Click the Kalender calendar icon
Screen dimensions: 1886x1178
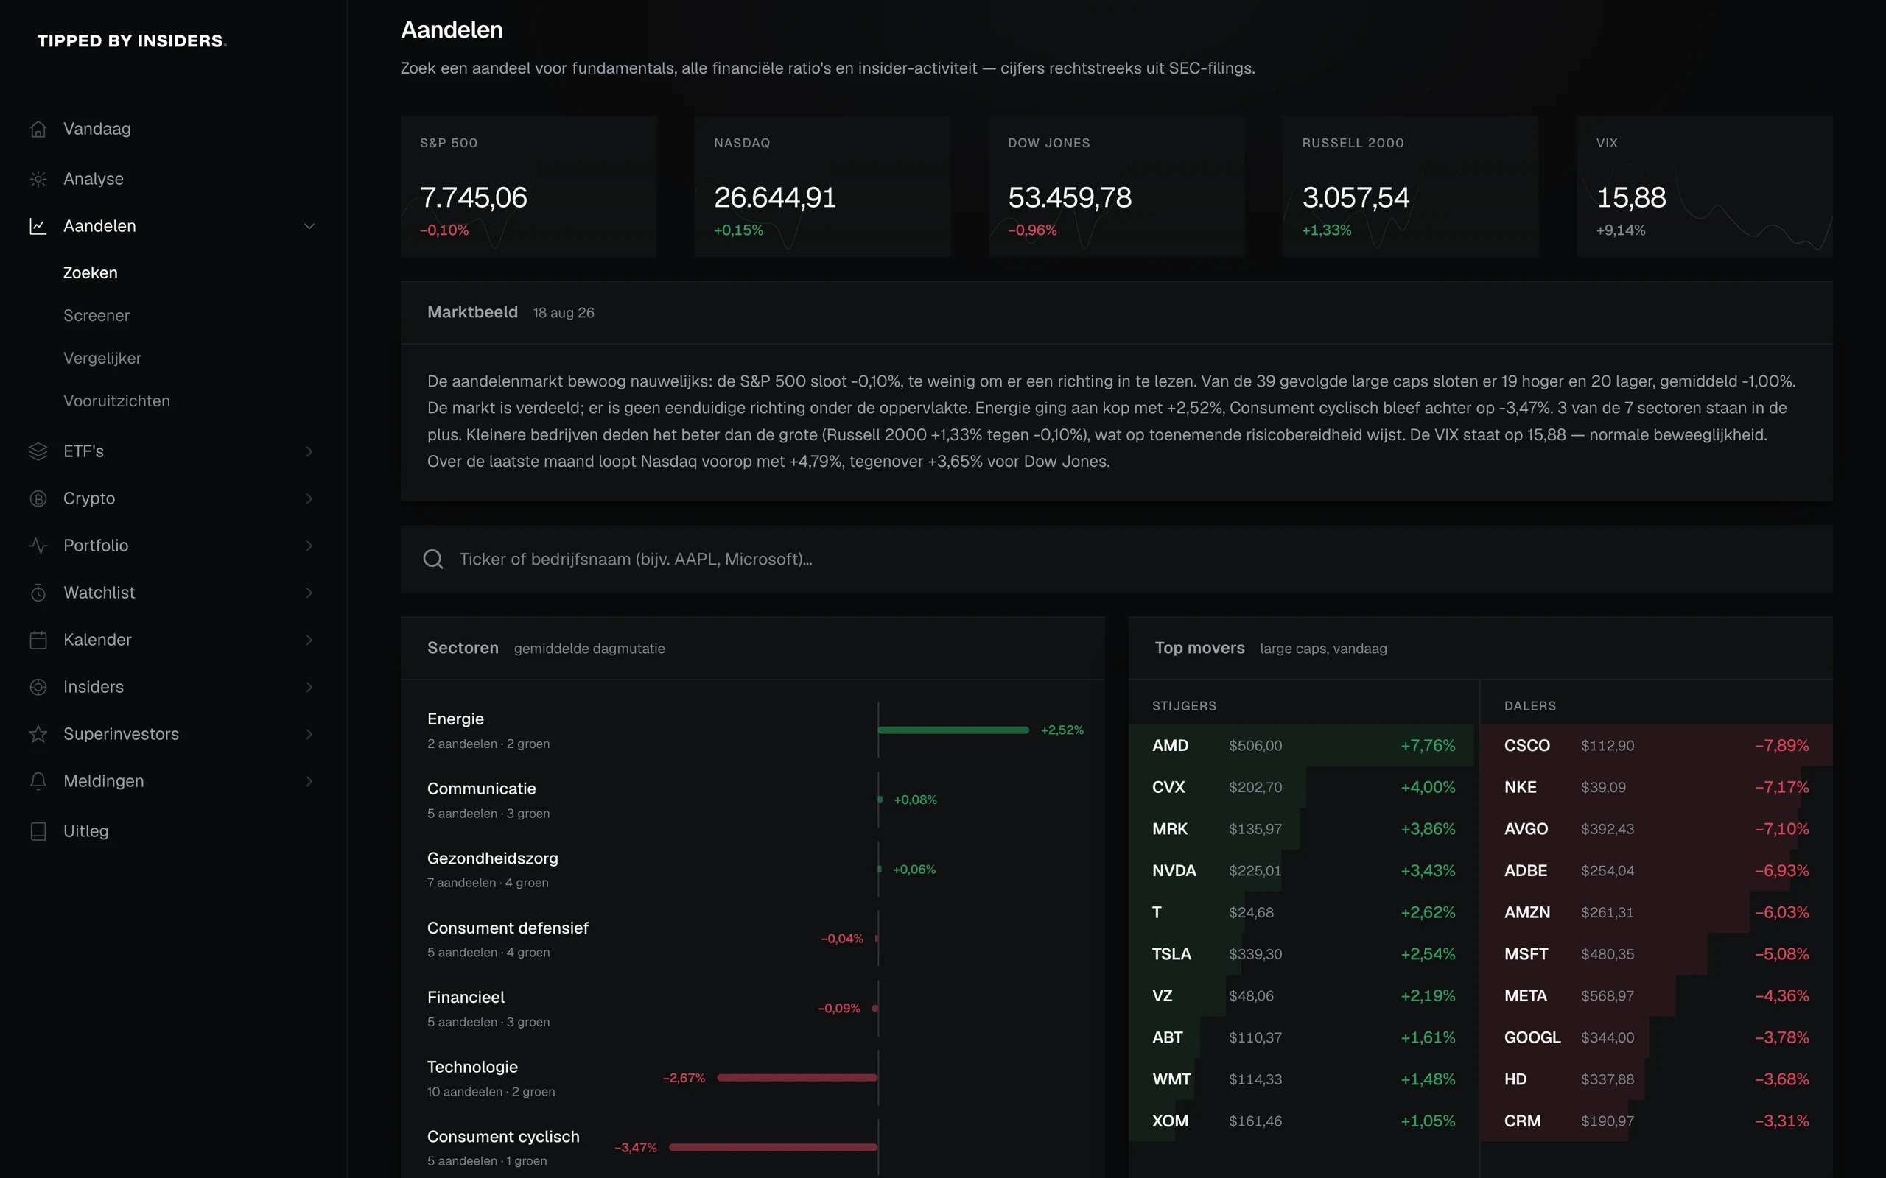pos(38,641)
